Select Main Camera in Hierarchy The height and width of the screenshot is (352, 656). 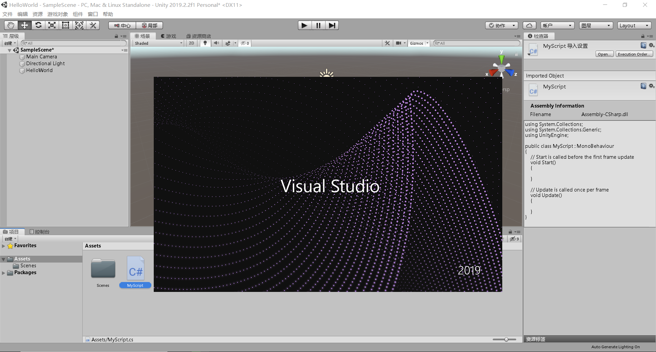pos(42,57)
